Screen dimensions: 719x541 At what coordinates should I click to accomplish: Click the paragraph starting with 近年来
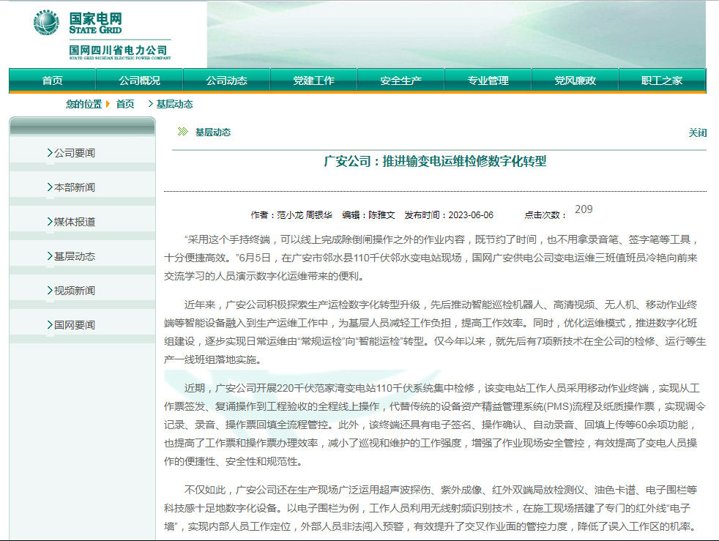tap(435, 332)
